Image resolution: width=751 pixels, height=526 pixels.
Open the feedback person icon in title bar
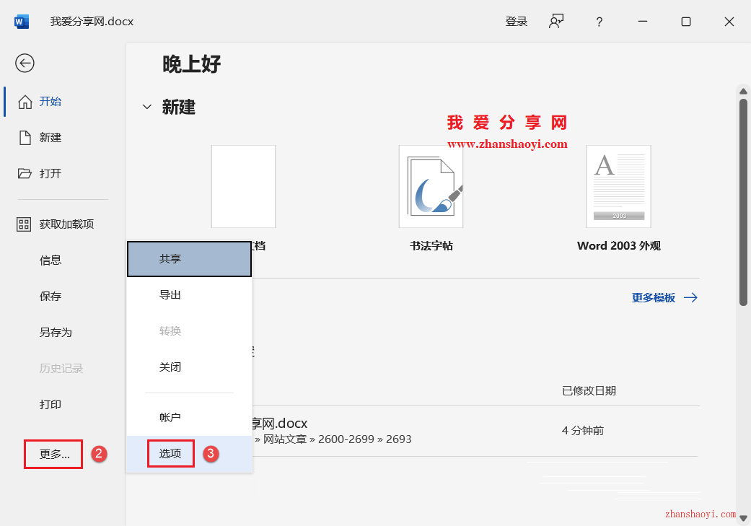pos(556,22)
